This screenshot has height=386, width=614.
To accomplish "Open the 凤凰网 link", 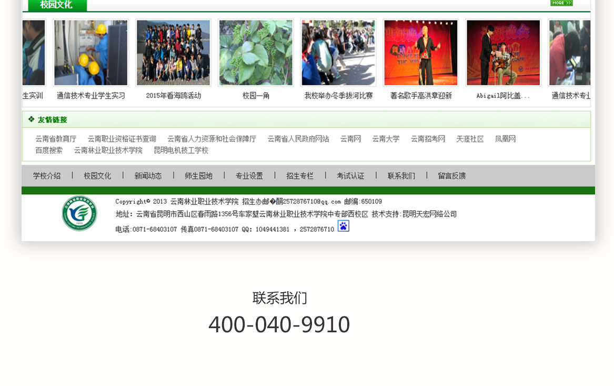I will (505, 139).
